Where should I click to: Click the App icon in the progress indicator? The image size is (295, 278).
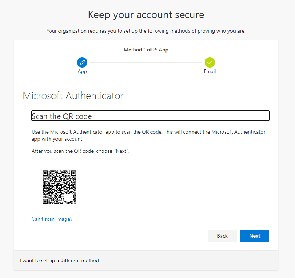(x=82, y=62)
